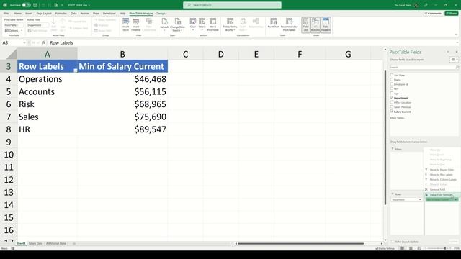Check the Office Location field

[392, 102]
